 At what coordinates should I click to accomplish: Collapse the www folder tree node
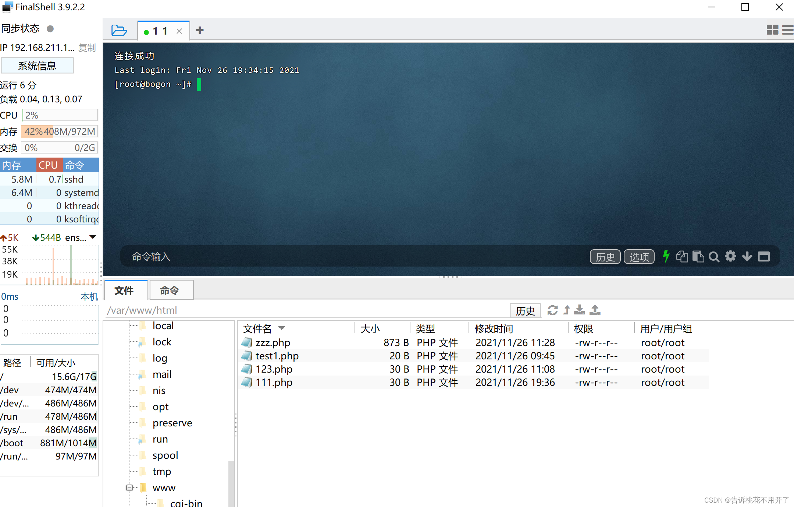(x=129, y=488)
